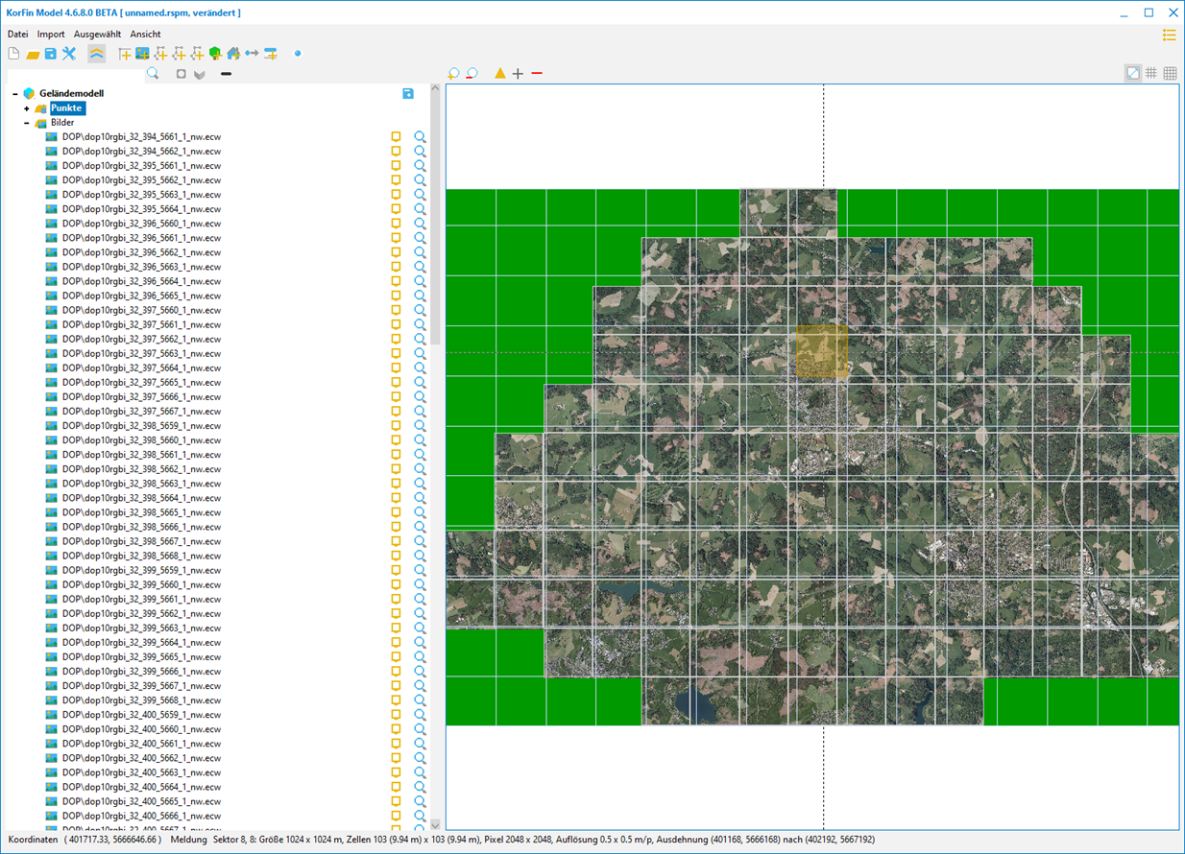Image resolution: width=1185 pixels, height=854 pixels.
Task: Open the Import menu
Action: (x=51, y=35)
